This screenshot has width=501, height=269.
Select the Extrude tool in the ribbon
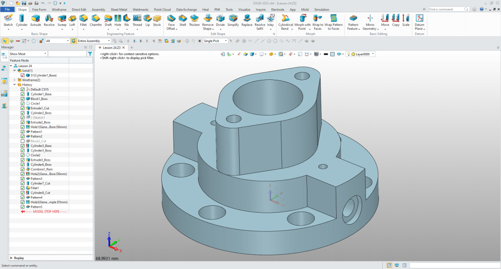point(36,20)
